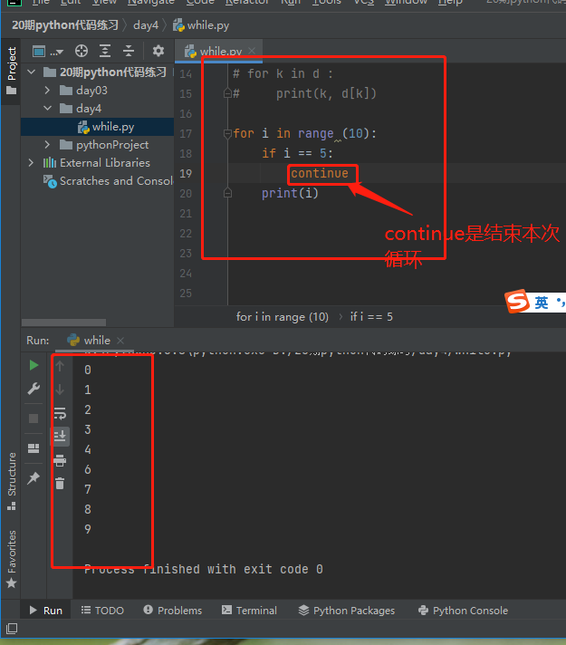Screen dimensions: 566x645
Task: Place cursor on print(i) at line 20
Action: [x=290, y=193]
